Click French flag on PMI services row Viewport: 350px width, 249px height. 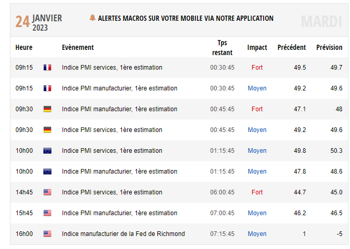pos(47,68)
